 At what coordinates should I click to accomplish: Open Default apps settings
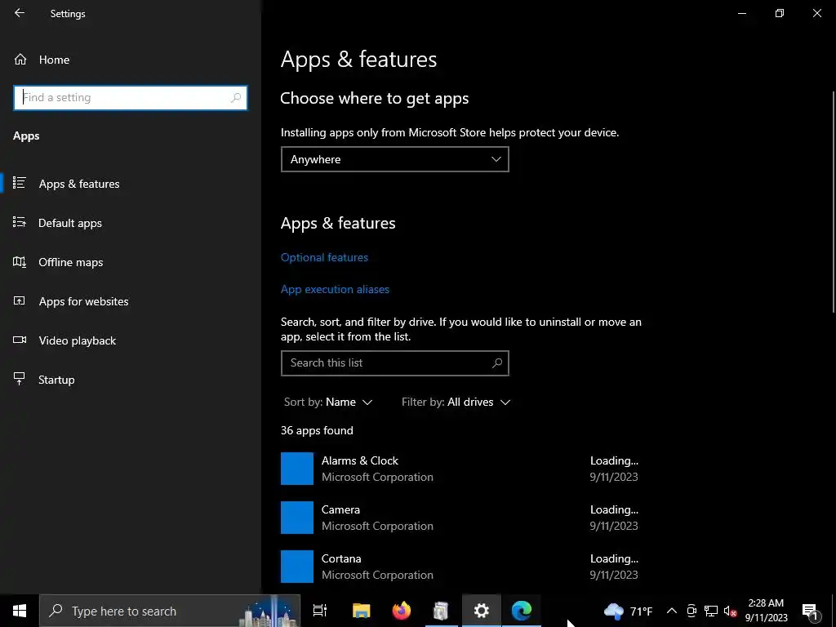point(131,223)
